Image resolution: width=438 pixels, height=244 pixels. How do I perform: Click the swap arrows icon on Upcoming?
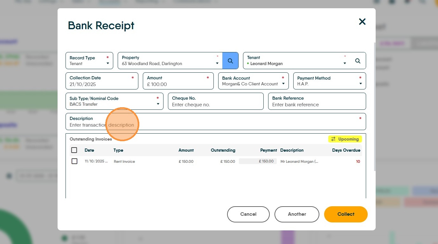tap(333, 139)
